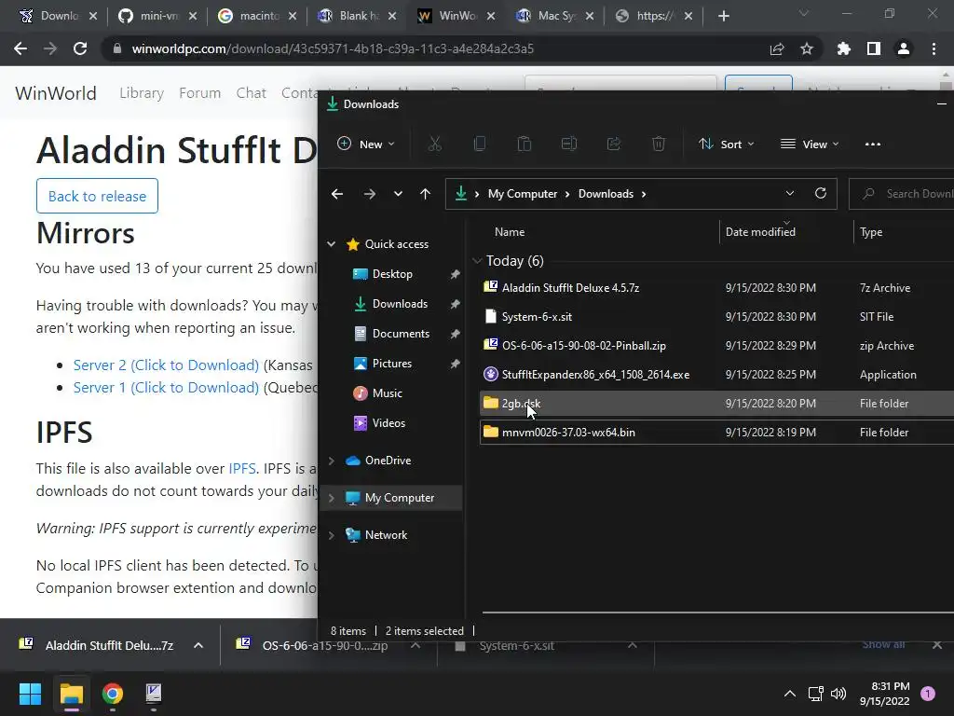This screenshot has width=954, height=716.
Task: Expand the My Computer tree node
Action: pos(331,498)
